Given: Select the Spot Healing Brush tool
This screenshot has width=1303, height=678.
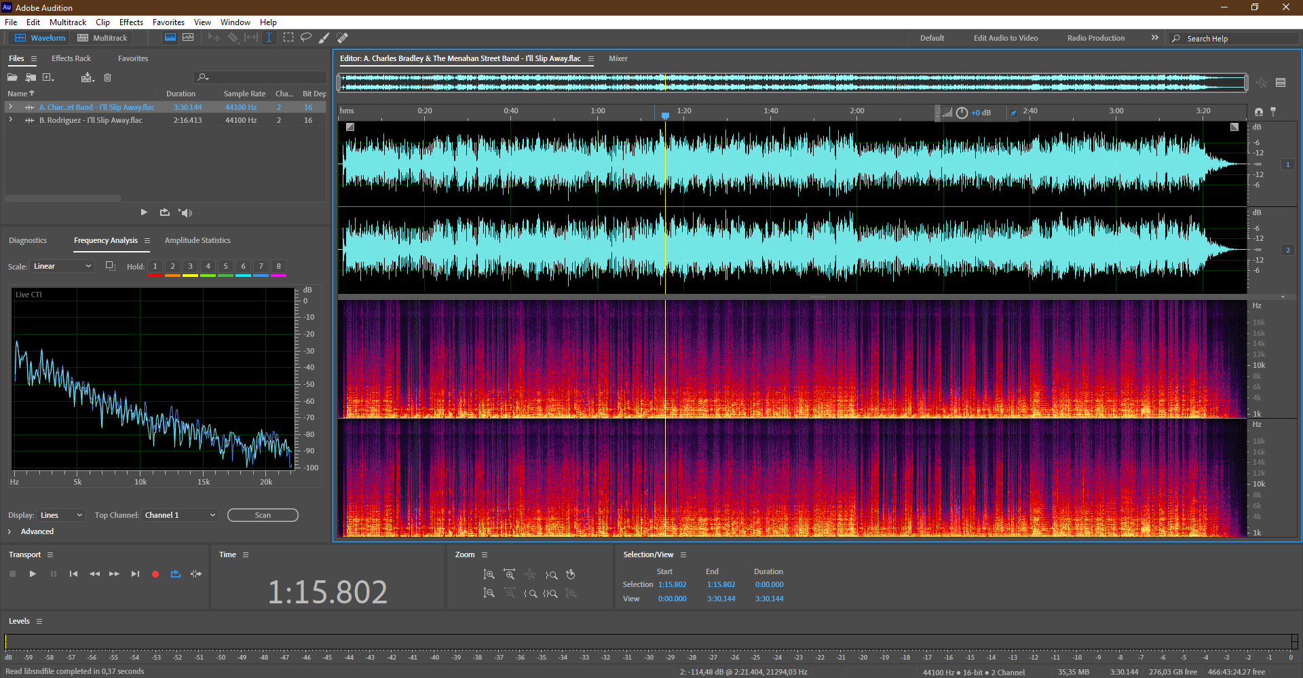Looking at the screenshot, I should tap(343, 37).
